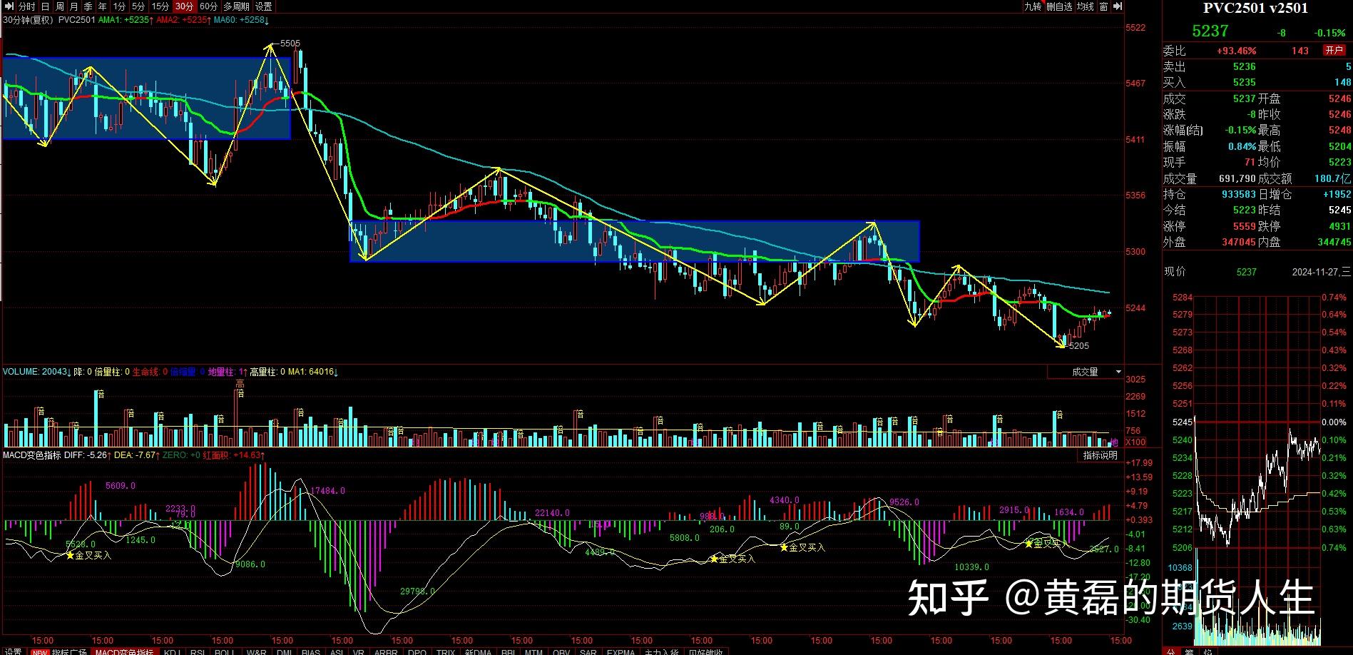
Task: Click the 卖出 sell price link
Action: pos(1175,66)
